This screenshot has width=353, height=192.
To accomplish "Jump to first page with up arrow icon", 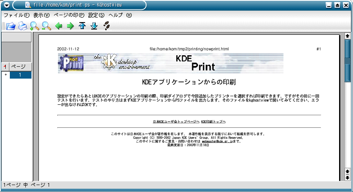I will tap(82, 27).
